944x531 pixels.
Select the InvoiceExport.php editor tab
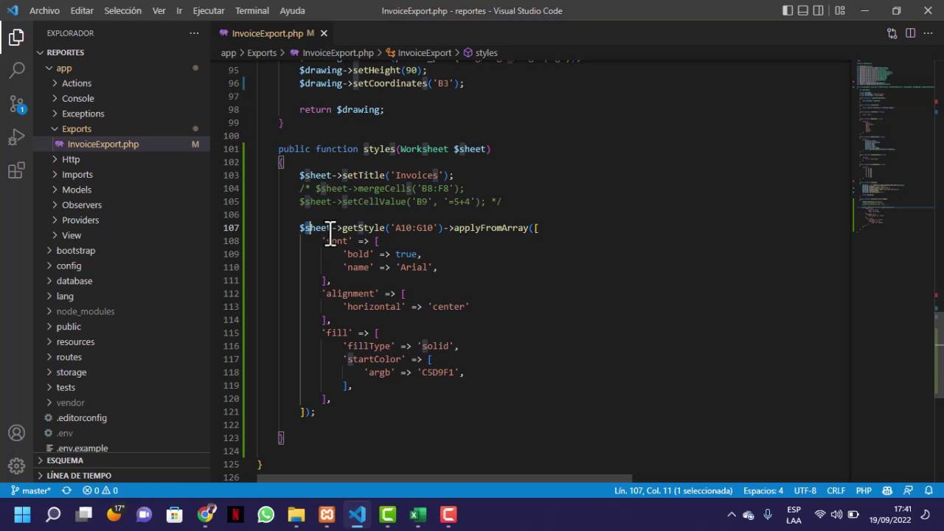pos(267,33)
